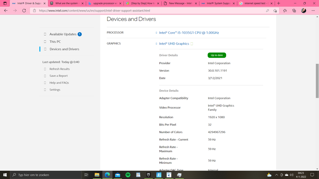Select Devices and Drivers in sidebar

click(64, 49)
